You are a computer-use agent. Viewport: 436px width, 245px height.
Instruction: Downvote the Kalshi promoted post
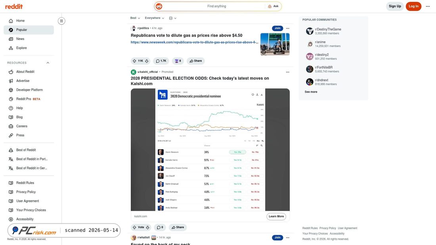point(148,227)
